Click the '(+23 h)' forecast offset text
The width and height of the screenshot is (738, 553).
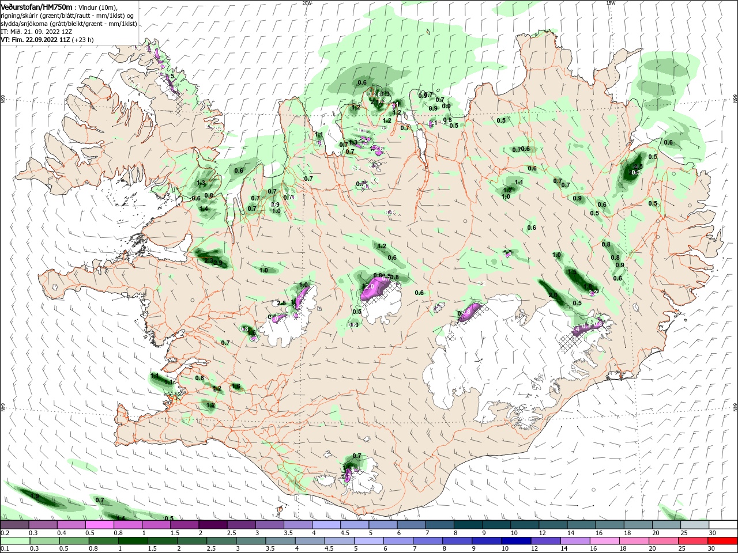[83, 40]
